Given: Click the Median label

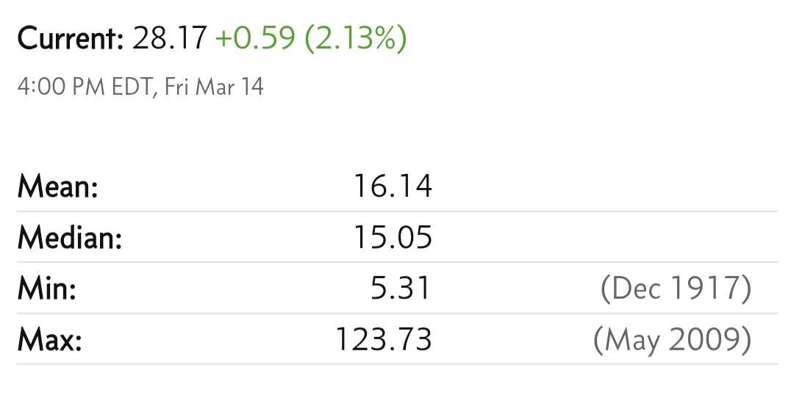Looking at the screenshot, I should [x=70, y=236].
